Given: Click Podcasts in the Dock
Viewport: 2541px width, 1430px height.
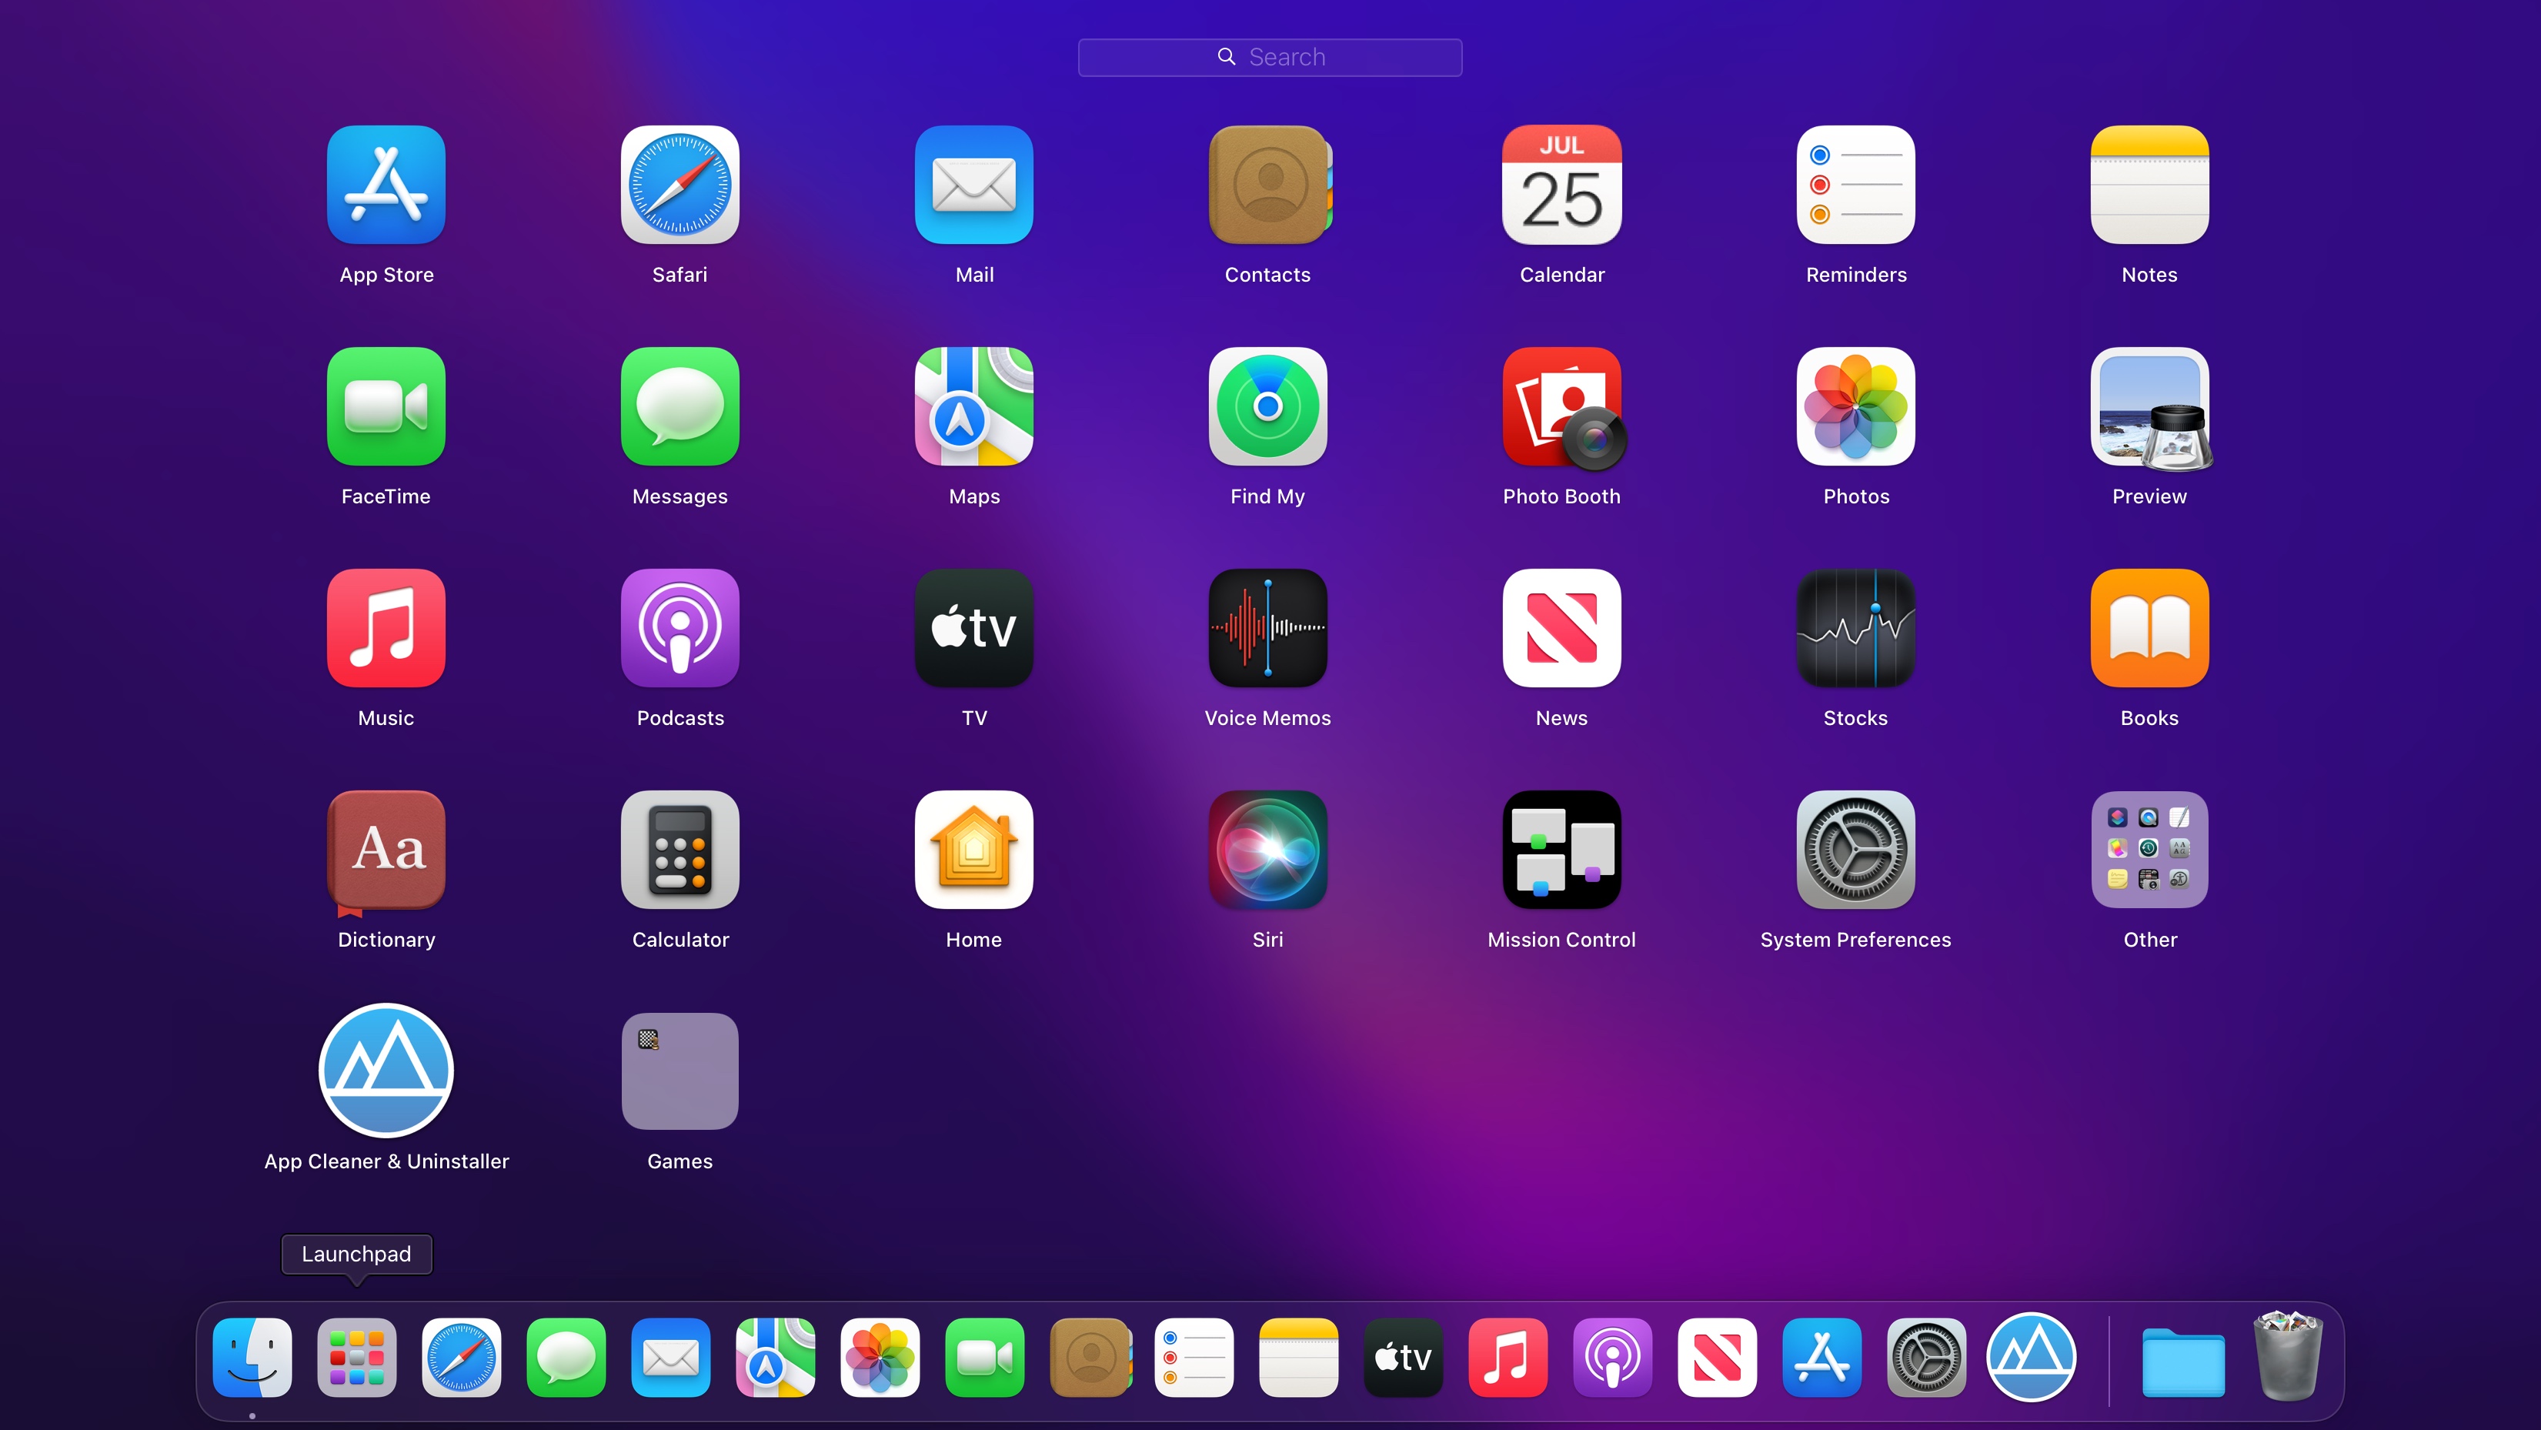Looking at the screenshot, I should [1612, 1358].
